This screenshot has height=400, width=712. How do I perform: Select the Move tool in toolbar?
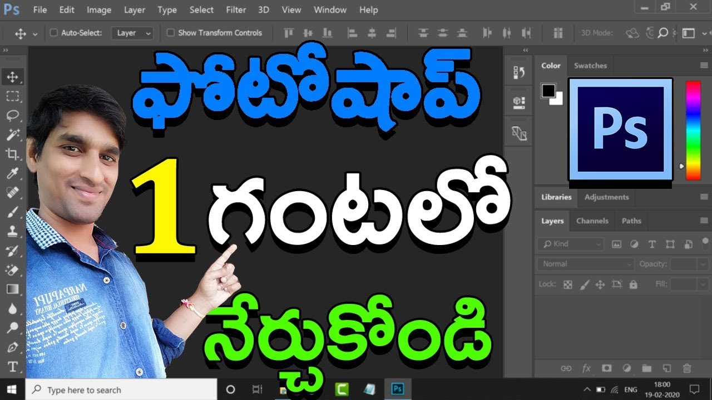coord(12,77)
